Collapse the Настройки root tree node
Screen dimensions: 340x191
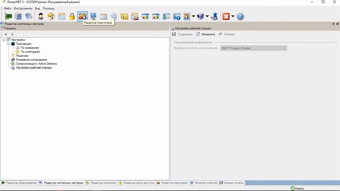click(x=4, y=40)
